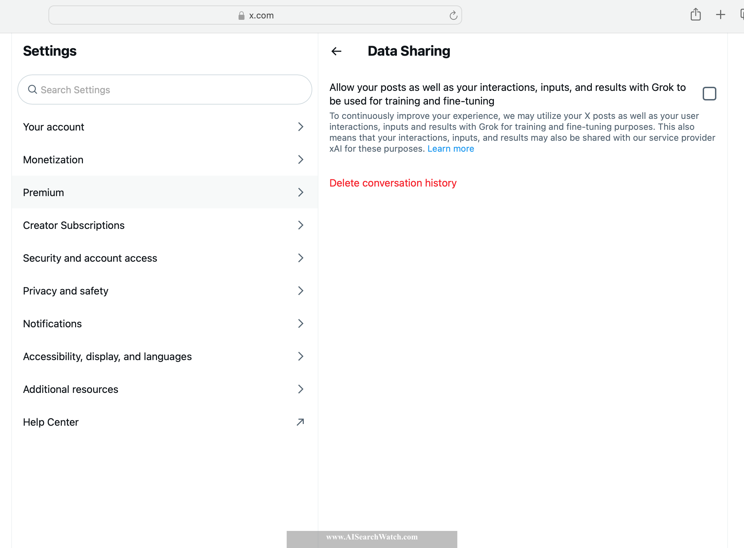
Task: Click the x.com address bar input field
Action: (x=256, y=15)
